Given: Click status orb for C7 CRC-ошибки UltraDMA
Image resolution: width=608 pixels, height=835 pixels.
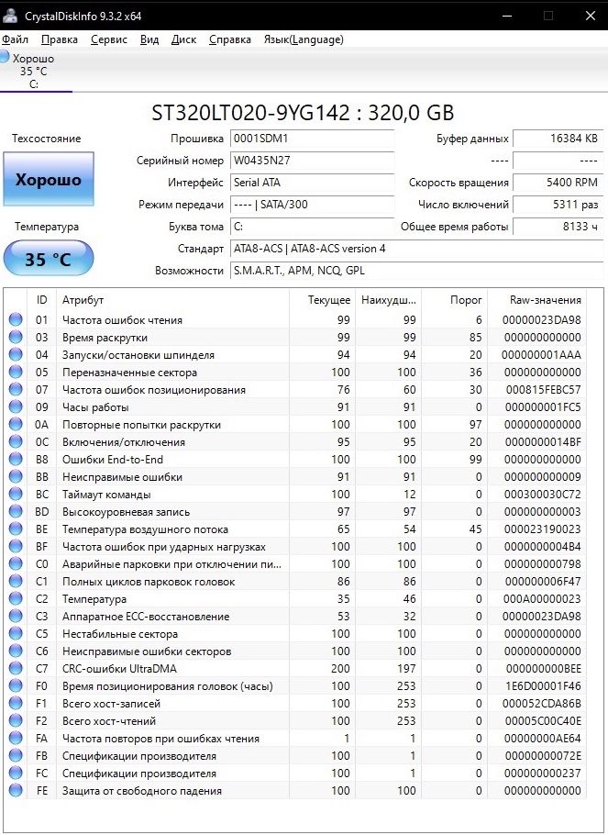Looking at the screenshot, I should point(16,668).
